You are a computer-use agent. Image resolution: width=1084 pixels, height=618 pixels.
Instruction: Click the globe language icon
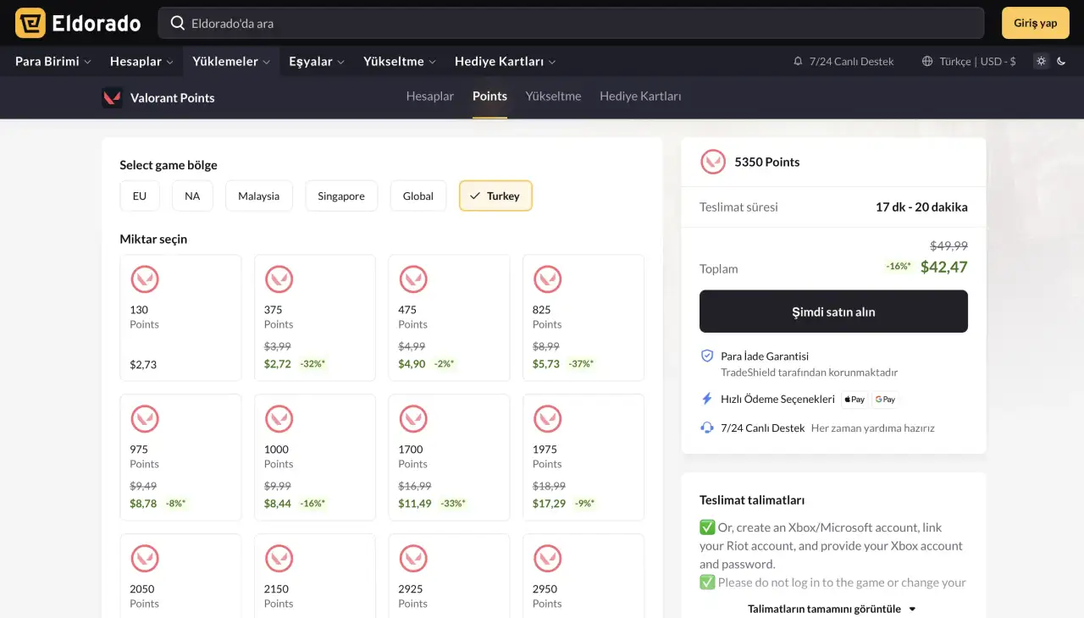pyautogui.click(x=927, y=61)
